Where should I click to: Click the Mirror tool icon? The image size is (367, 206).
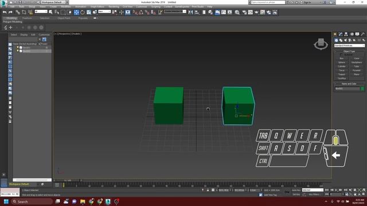pyautogui.click(x=191, y=12)
